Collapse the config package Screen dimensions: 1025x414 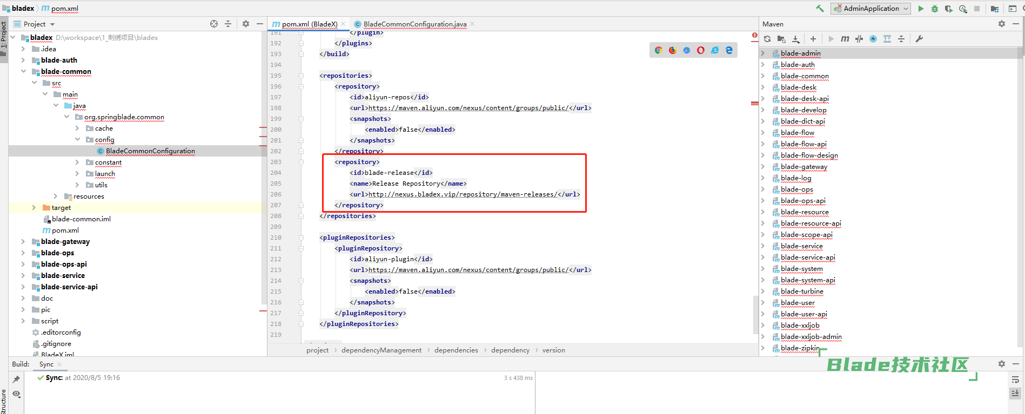coord(77,139)
